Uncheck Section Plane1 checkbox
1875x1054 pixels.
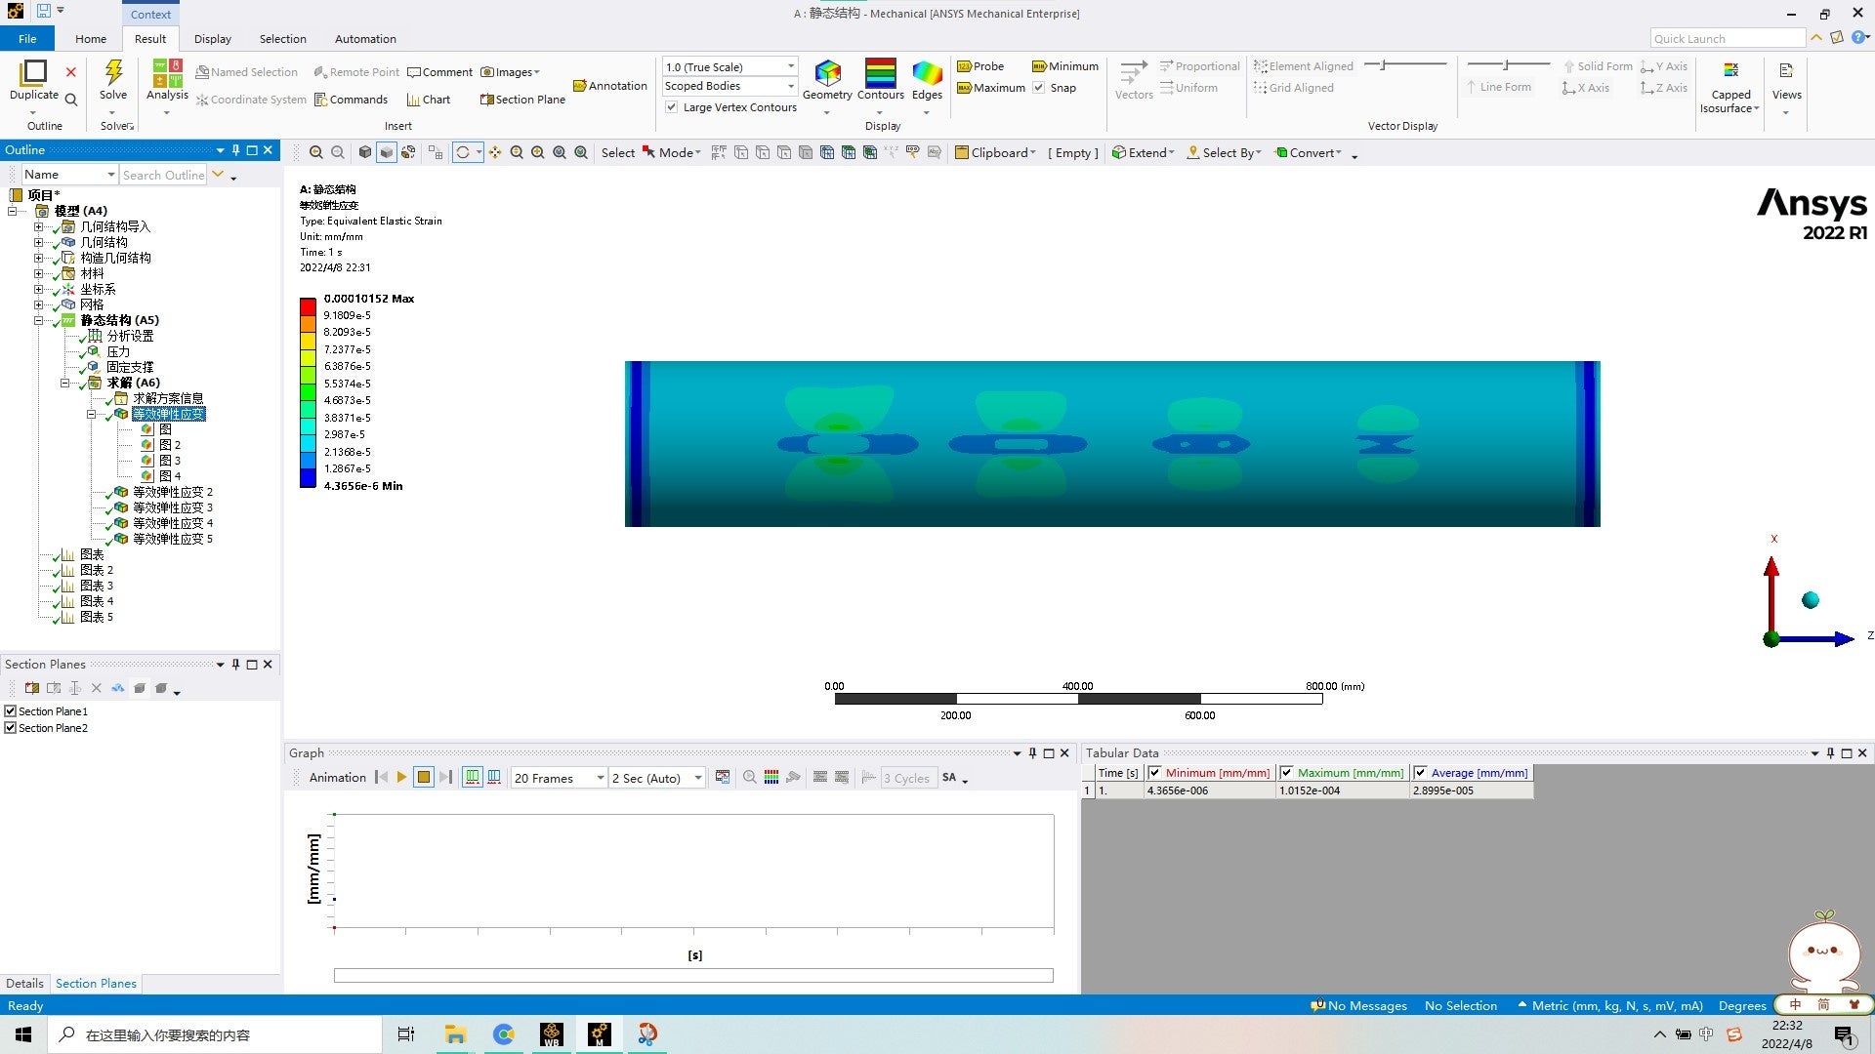point(11,711)
